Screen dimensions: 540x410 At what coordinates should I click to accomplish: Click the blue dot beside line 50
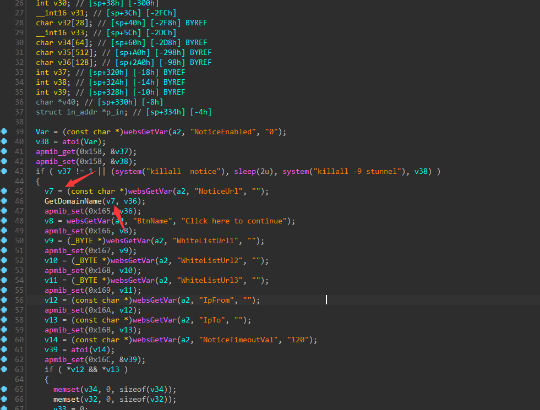click(4, 240)
